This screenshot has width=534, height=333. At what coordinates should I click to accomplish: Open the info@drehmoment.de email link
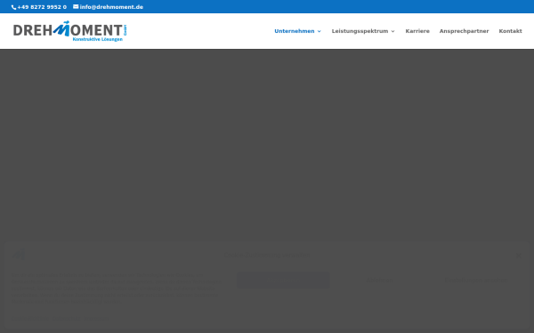(111, 7)
